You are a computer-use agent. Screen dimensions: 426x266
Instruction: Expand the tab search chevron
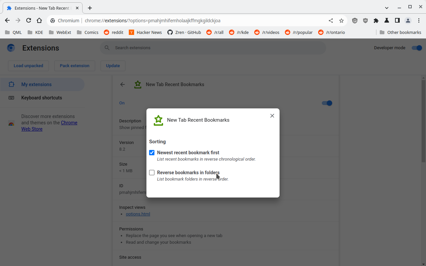[x=387, y=8]
